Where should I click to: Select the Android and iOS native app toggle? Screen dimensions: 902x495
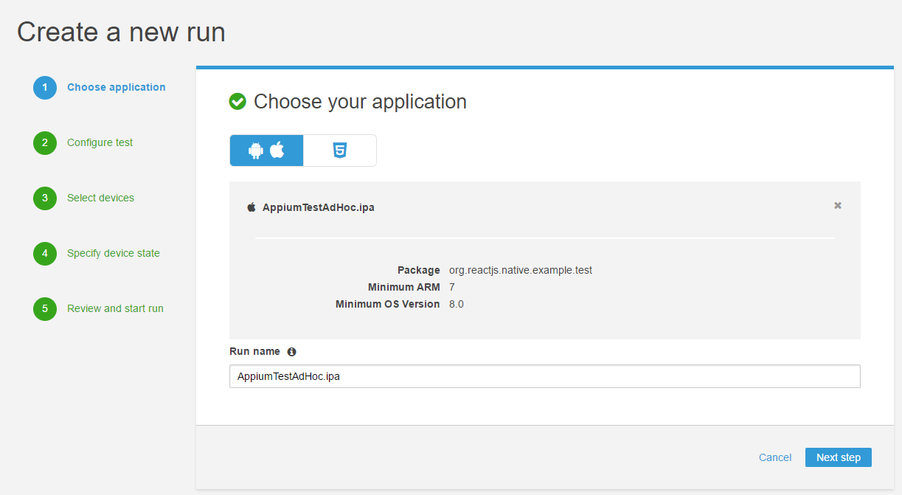(266, 150)
